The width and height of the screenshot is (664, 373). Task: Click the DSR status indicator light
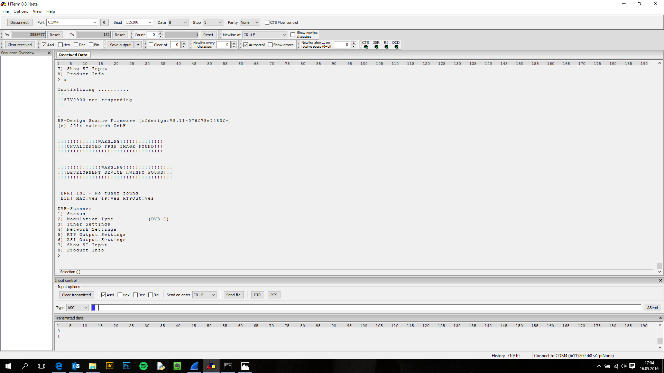376,47
